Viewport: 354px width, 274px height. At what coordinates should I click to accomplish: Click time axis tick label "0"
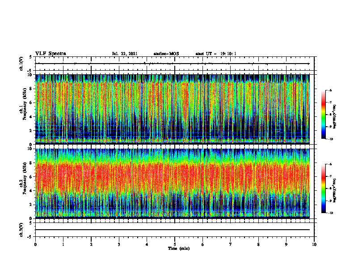(35, 244)
